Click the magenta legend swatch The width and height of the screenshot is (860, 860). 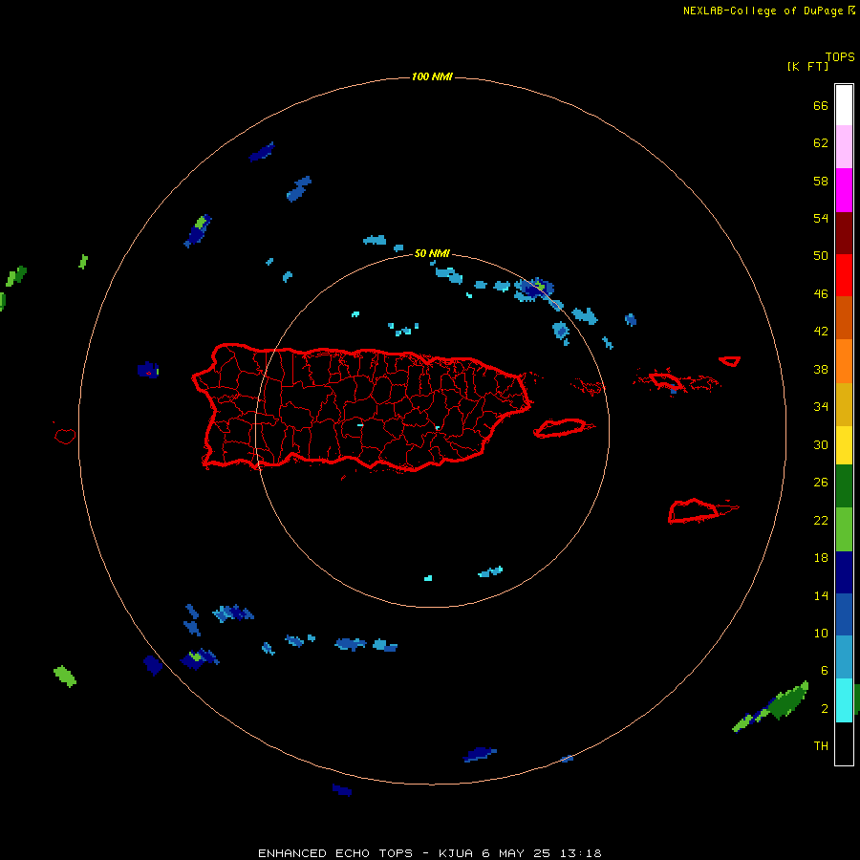coord(844,190)
